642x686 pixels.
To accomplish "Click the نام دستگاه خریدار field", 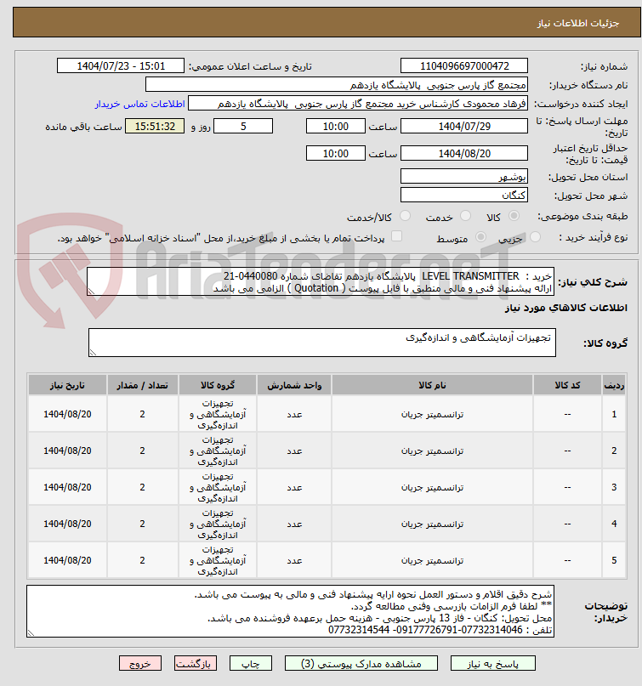I will pos(336,85).
